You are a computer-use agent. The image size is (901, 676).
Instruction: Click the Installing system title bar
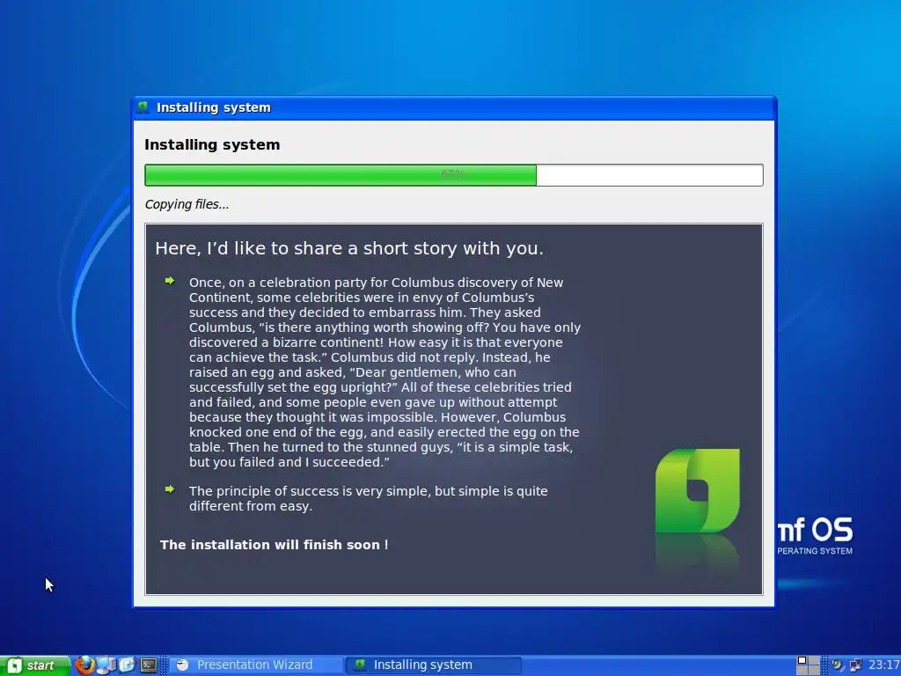454,107
